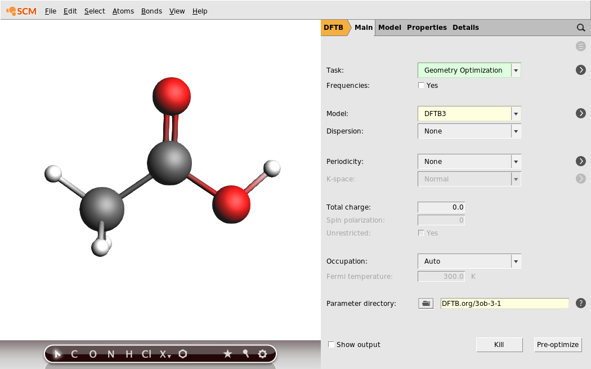Open the Periodicity dropdown
Viewport: 591px width, 369px height.
pyautogui.click(x=469, y=162)
